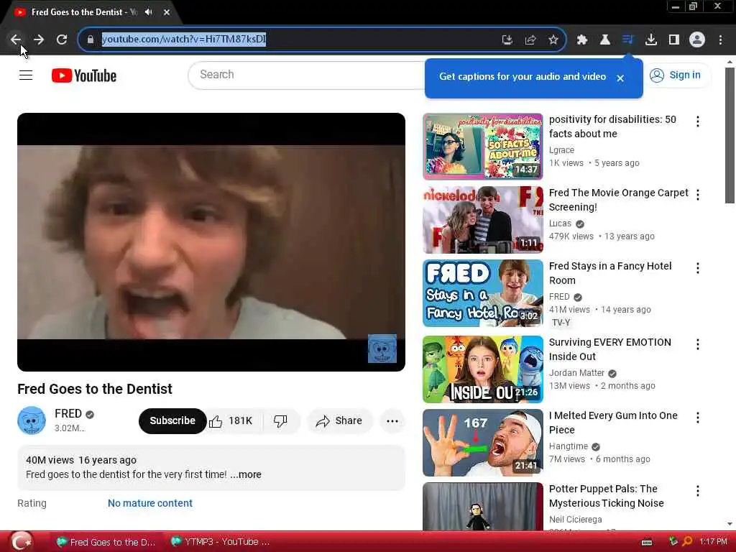Open options for positivity for disabilities video

pos(697,121)
